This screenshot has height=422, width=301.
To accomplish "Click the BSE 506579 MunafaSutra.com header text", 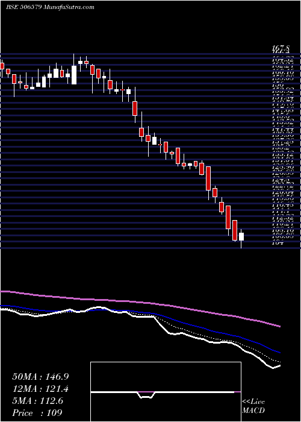I will click(50, 7).
